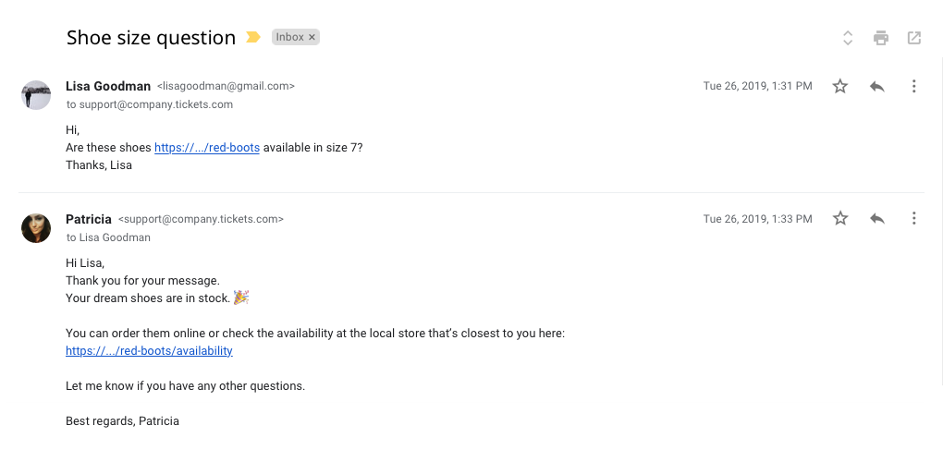The height and width of the screenshot is (462, 943).
Task: Star Patricia's reply message
Action: pos(840,219)
